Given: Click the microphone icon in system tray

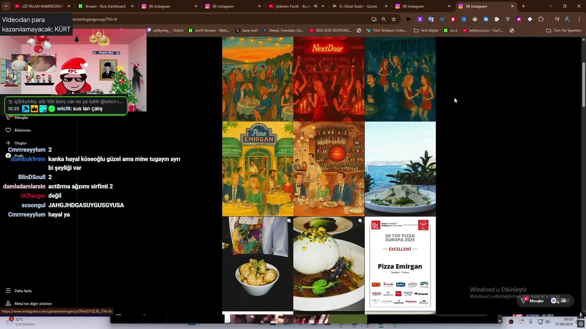Looking at the screenshot, I should [531, 322].
